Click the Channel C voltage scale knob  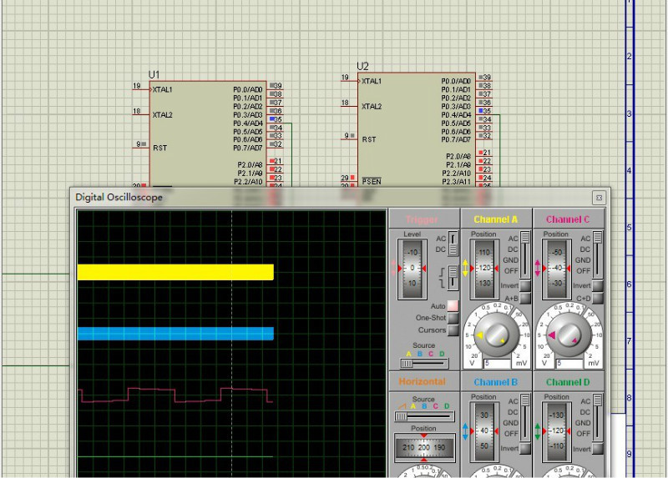coord(568,335)
